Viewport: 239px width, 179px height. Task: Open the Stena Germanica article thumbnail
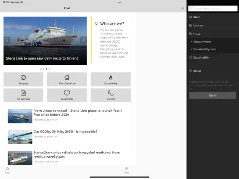pyautogui.click(x=20, y=158)
